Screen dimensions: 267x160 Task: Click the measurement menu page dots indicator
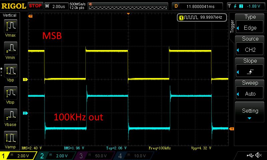click(1, 72)
